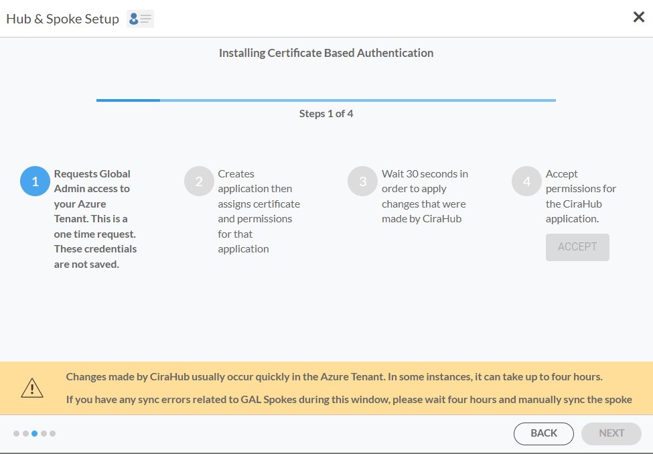Click the step 3 numbered circle
The width and height of the screenshot is (653, 454).
click(x=363, y=181)
